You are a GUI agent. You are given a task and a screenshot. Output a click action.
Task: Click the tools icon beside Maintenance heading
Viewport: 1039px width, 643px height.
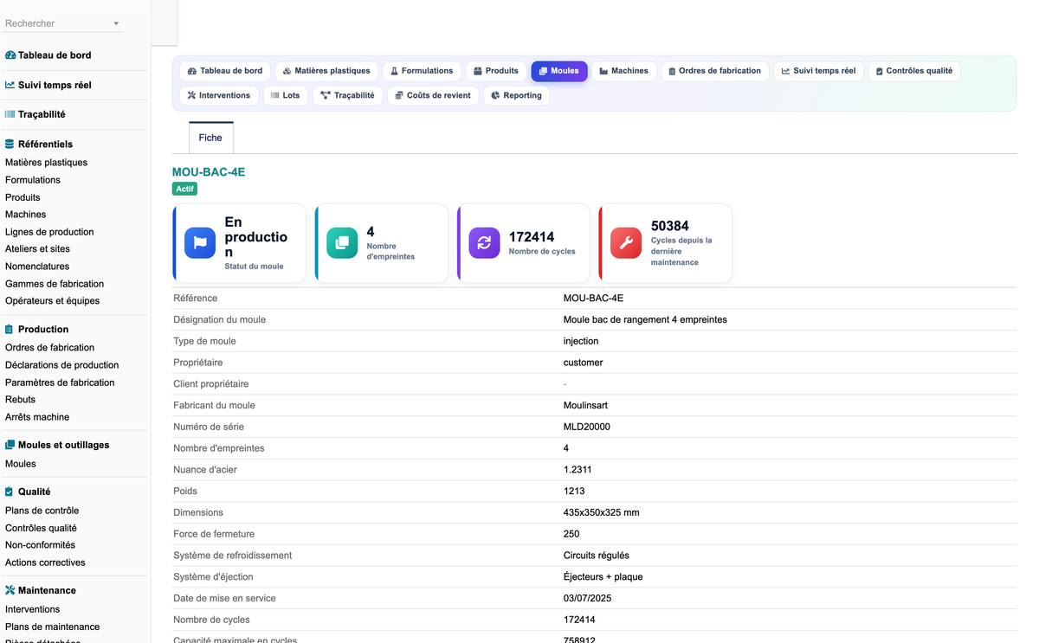10,590
